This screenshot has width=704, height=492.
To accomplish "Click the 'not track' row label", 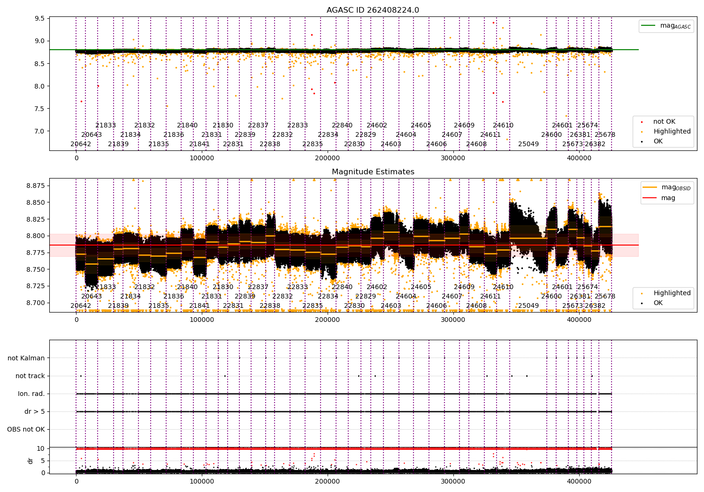I will point(30,376).
